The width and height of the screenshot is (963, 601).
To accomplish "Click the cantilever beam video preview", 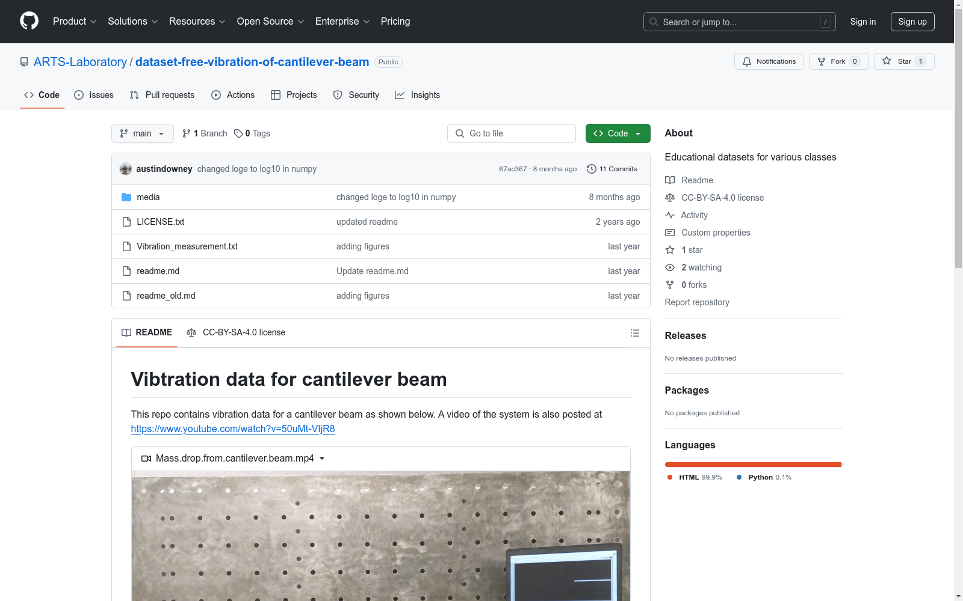I will click(381, 536).
